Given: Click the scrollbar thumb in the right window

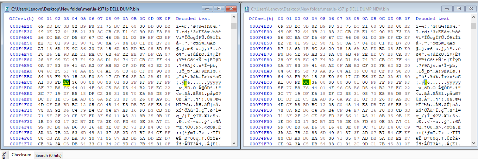Looking at the screenshot, I should click(474, 26).
